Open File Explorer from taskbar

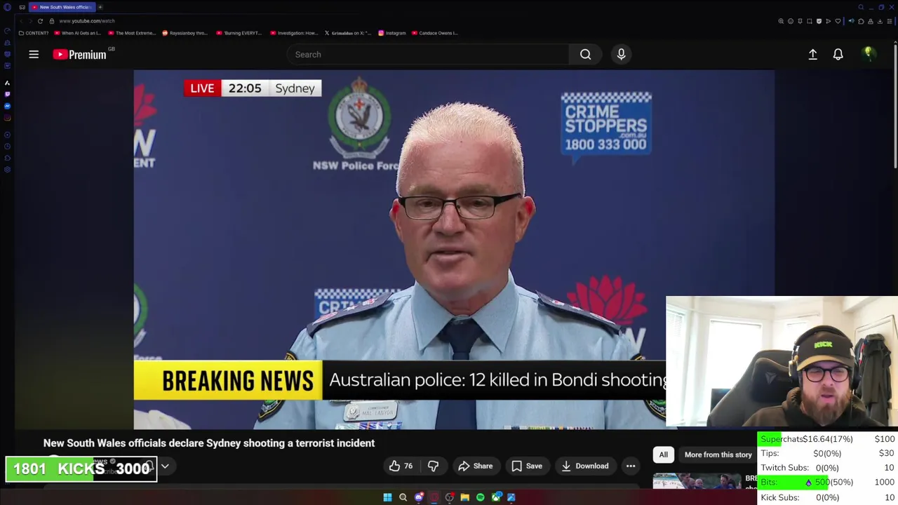click(x=464, y=497)
